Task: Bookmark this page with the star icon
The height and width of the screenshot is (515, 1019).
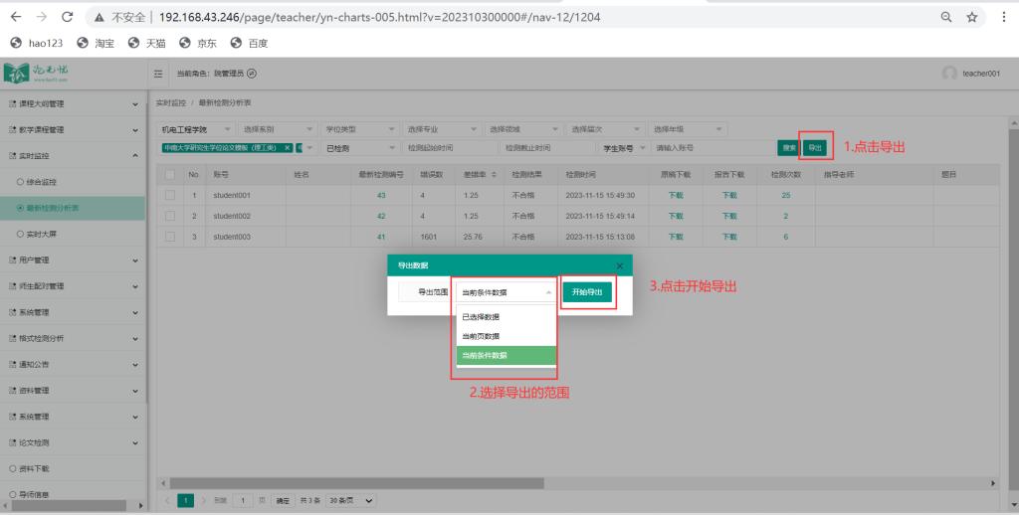Action: [971, 17]
